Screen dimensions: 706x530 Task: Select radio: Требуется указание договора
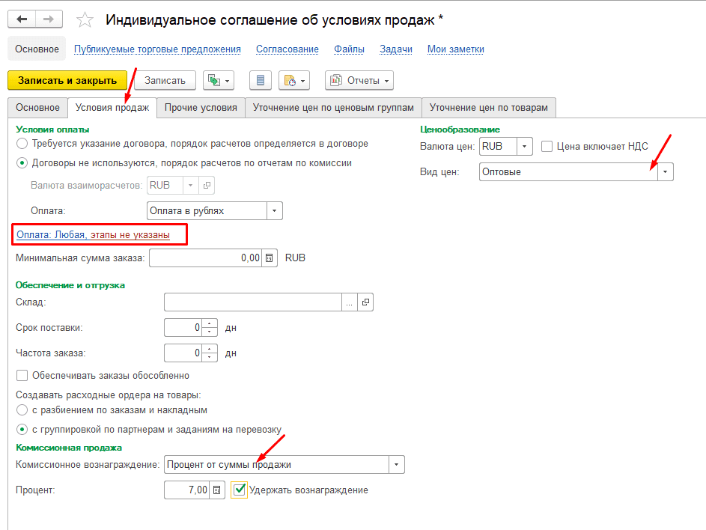pyautogui.click(x=22, y=143)
